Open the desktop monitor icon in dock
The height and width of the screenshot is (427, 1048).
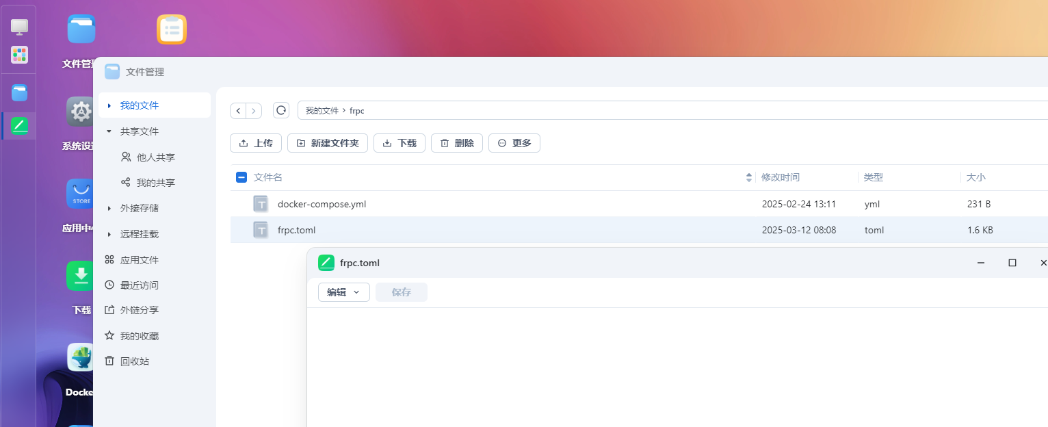point(19,27)
